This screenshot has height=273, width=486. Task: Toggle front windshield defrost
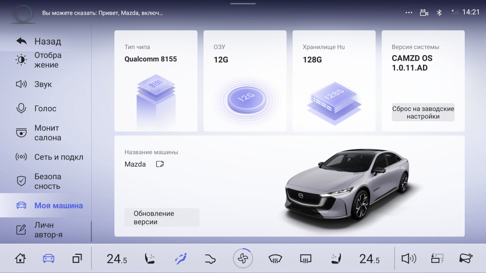pyautogui.click(x=275, y=259)
